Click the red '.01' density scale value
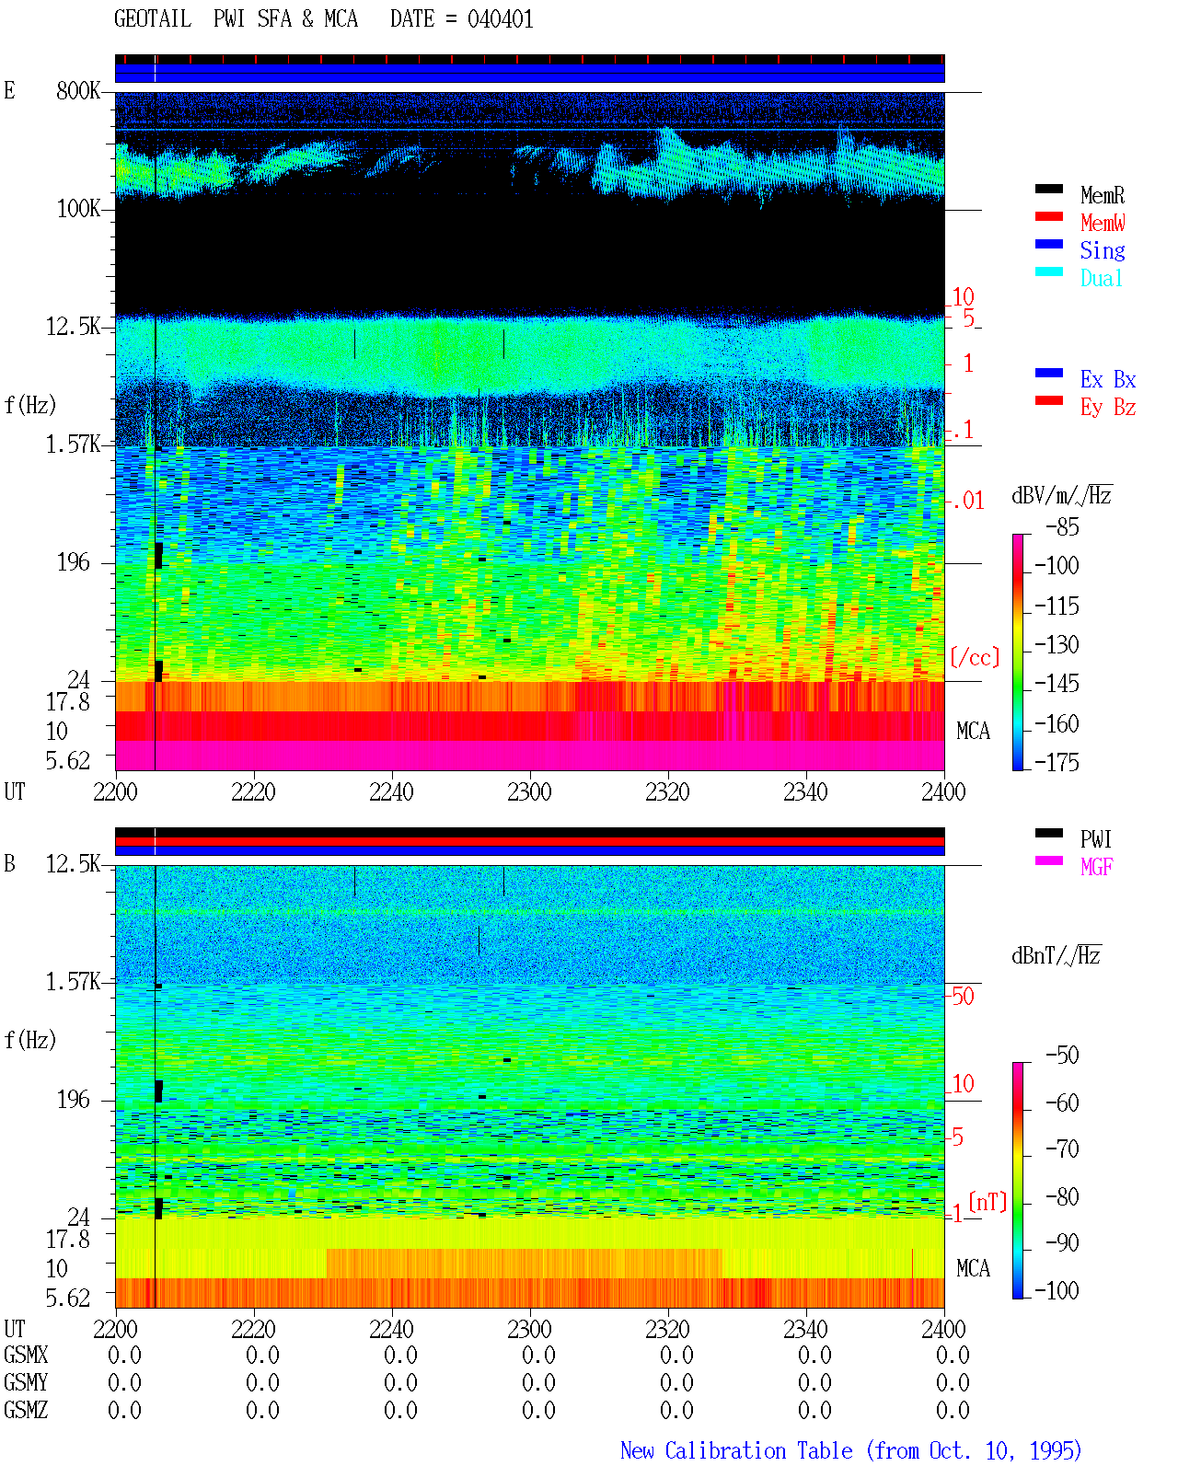 click(968, 502)
